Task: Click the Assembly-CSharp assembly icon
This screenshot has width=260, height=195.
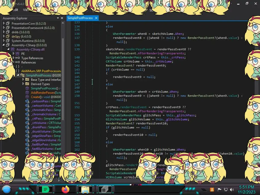Action: [x=8, y=45]
